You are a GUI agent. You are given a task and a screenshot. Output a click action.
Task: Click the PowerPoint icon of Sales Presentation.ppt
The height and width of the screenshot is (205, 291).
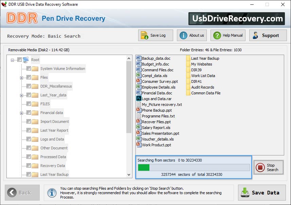pos(139,133)
